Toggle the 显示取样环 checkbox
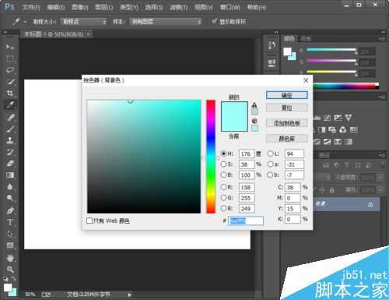Image resolution: width=389 pixels, height=300 pixels. point(214,21)
